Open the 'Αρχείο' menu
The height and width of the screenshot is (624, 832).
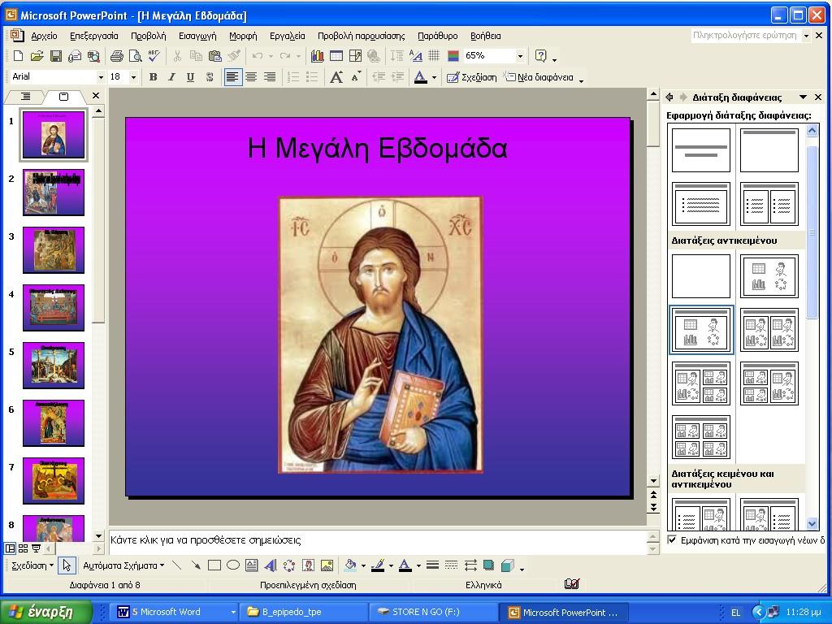(x=44, y=36)
